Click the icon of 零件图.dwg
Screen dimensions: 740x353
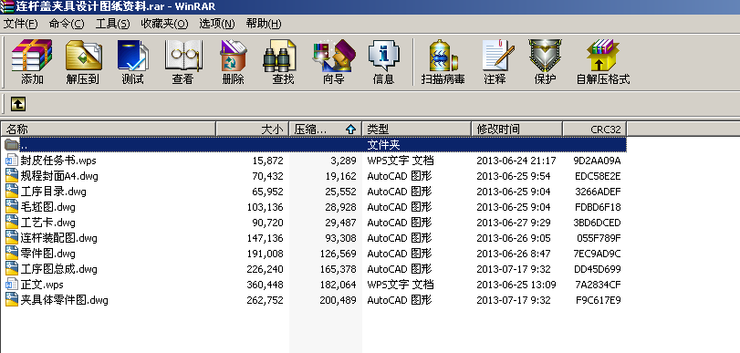[x=11, y=254]
